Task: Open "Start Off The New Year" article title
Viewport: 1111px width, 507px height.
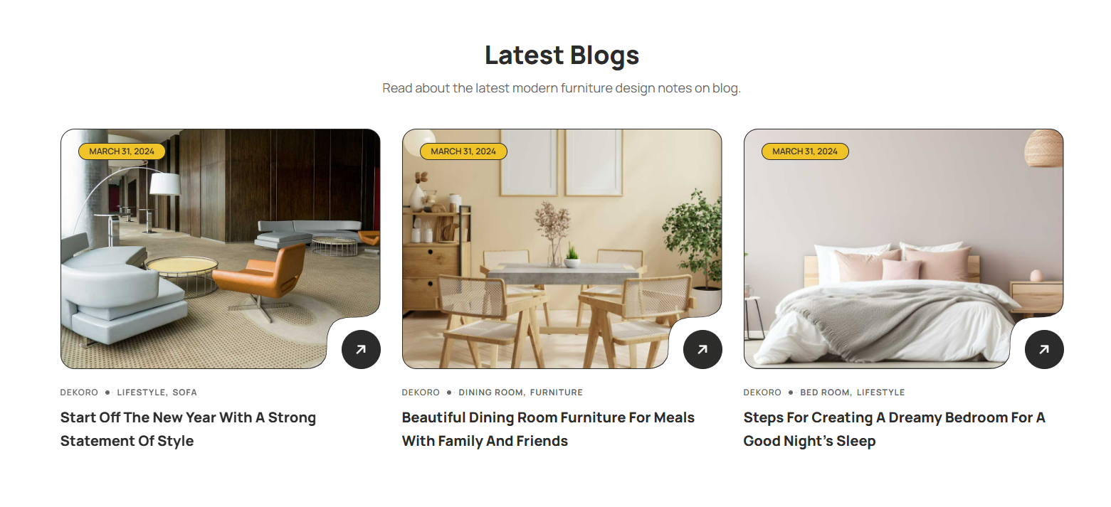Action: [188, 429]
